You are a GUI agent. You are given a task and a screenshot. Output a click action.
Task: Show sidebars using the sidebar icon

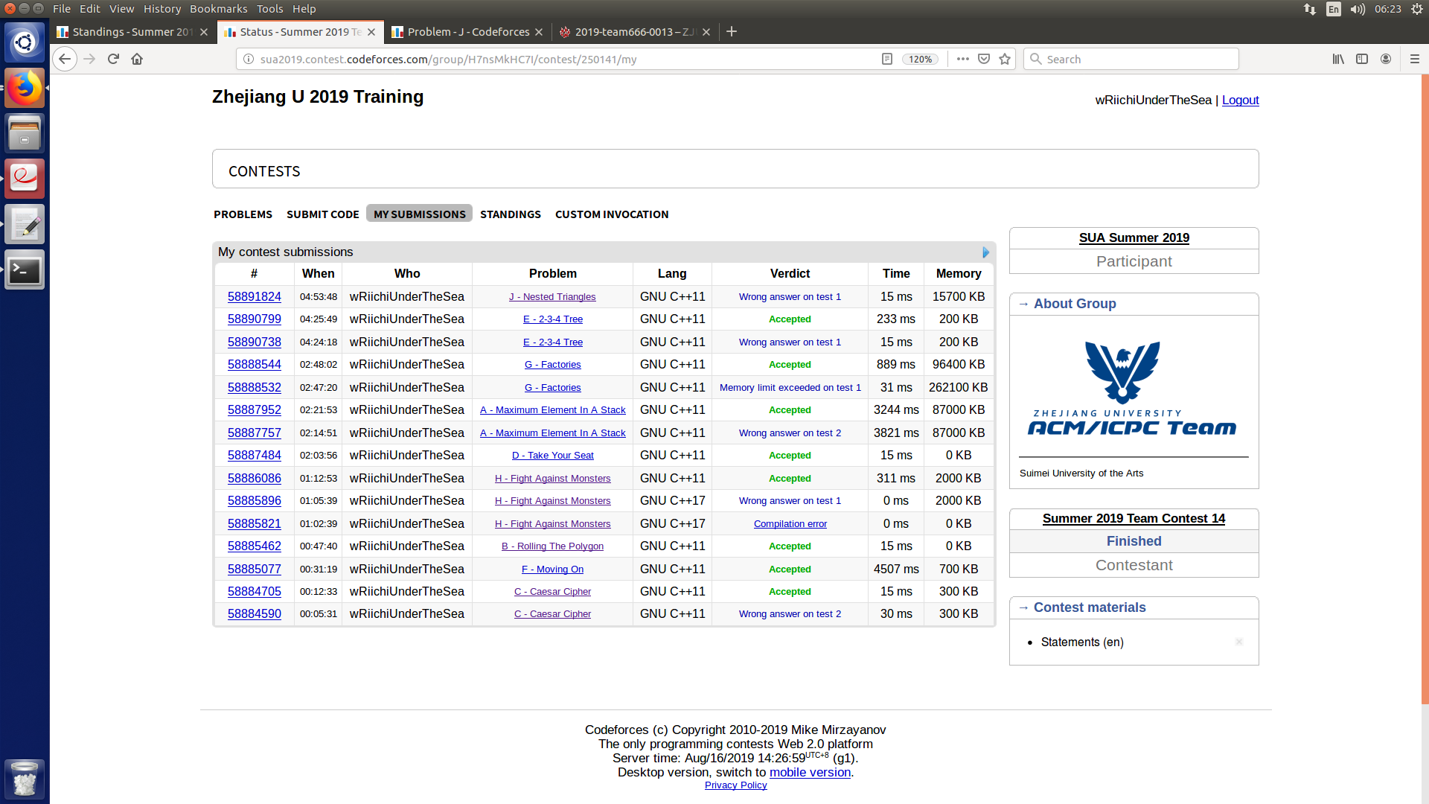click(1362, 59)
